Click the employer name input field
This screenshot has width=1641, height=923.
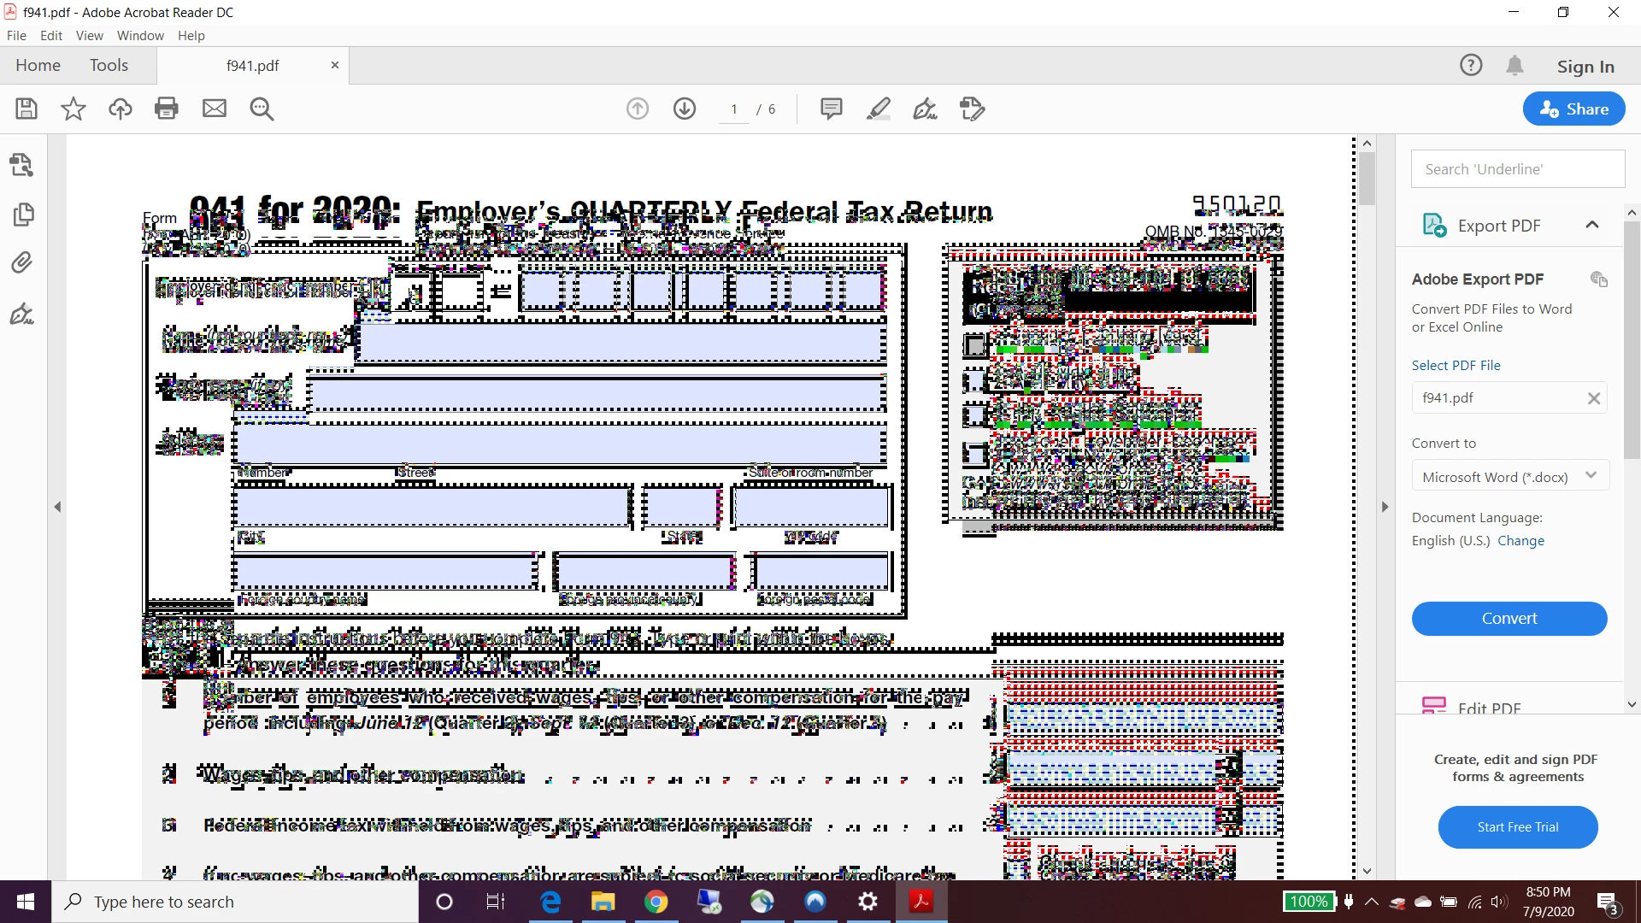[621, 343]
